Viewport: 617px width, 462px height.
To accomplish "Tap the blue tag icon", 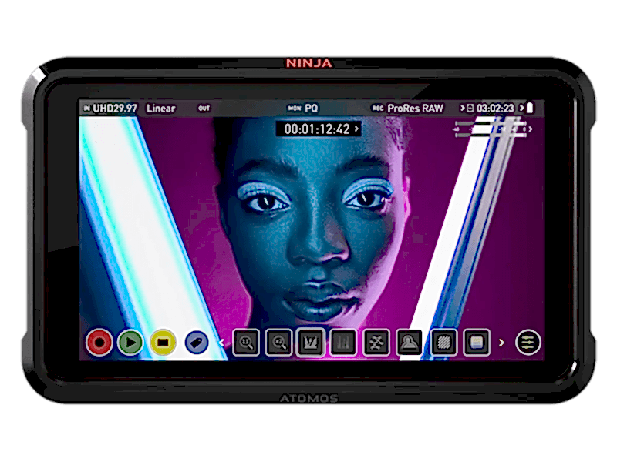I will click(x=196, y=343).
